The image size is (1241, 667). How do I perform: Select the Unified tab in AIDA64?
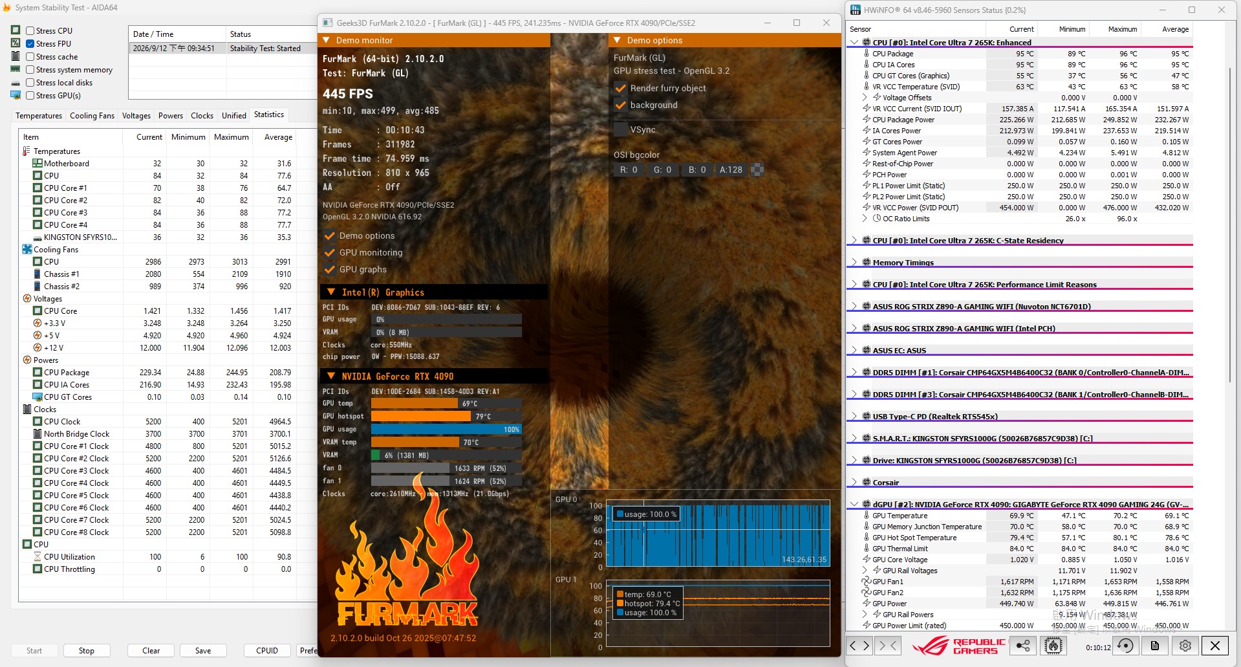coord(234,116)
